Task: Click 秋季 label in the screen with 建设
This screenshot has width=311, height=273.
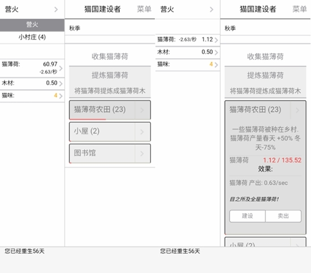Action: coord(230,28)
